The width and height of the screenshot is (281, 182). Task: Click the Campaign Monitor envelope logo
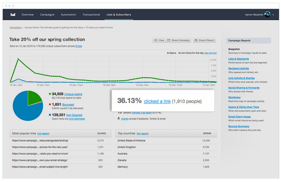[x=12, y=15]
